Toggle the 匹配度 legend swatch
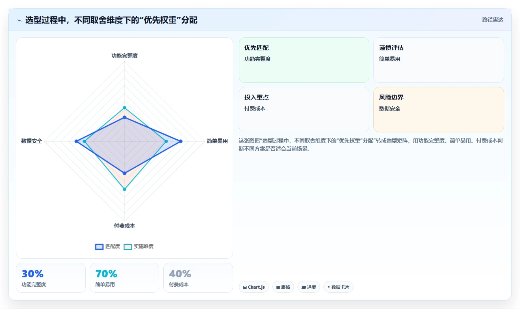Image resolution: width=520 pixels, height=309 pixels. pyautogui.click(x=99, y=246)
